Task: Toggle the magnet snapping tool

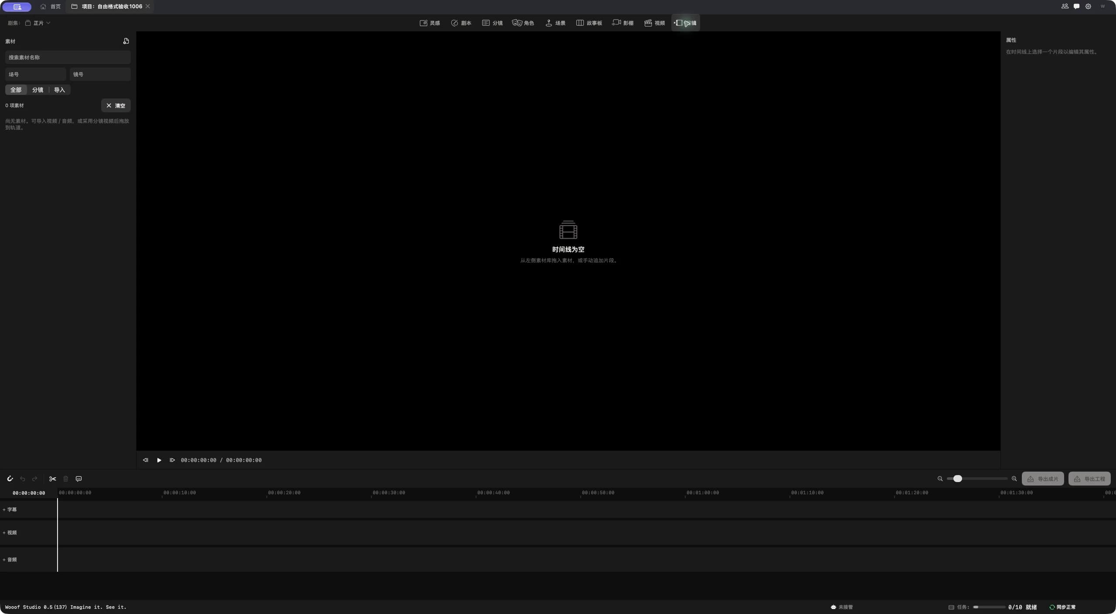Action: (10, 479)
